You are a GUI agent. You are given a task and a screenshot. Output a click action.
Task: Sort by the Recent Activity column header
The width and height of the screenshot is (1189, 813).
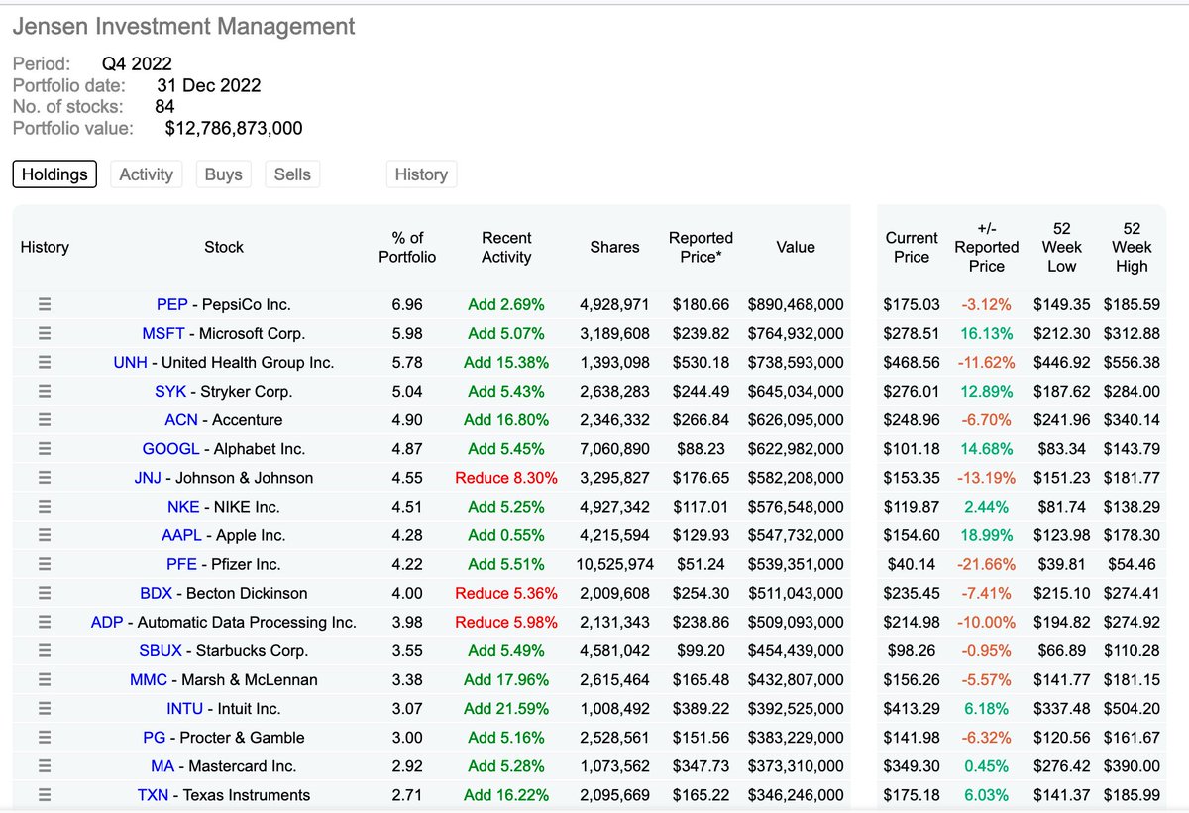click(506, 247)
